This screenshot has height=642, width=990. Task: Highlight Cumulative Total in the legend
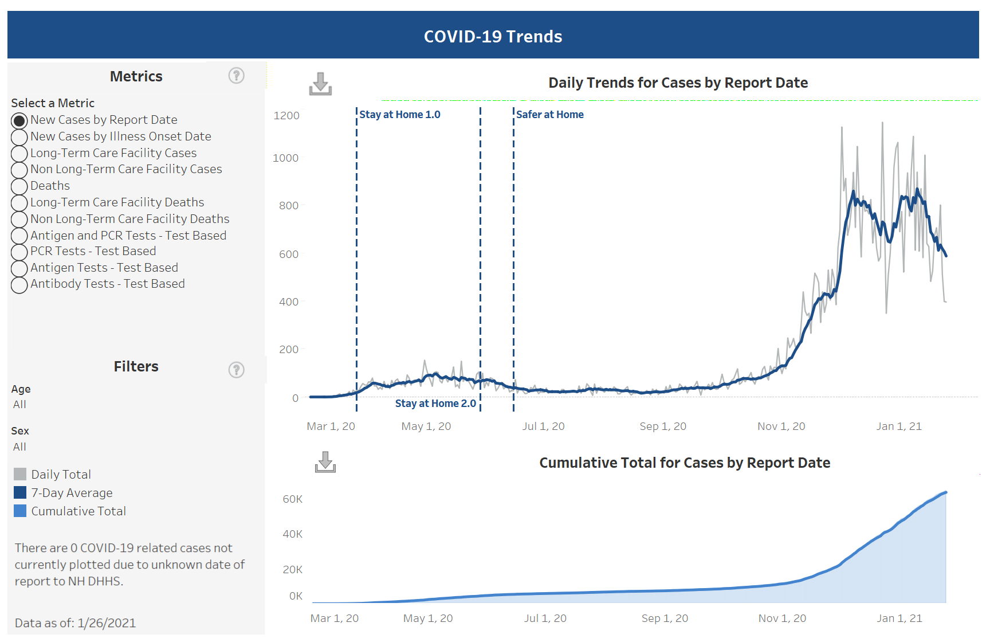point(78,511)
